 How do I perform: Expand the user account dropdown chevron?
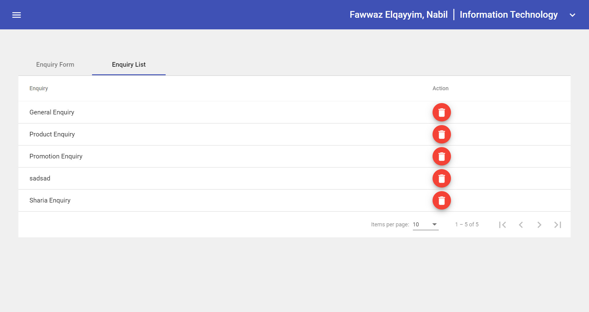click(572, 15)
